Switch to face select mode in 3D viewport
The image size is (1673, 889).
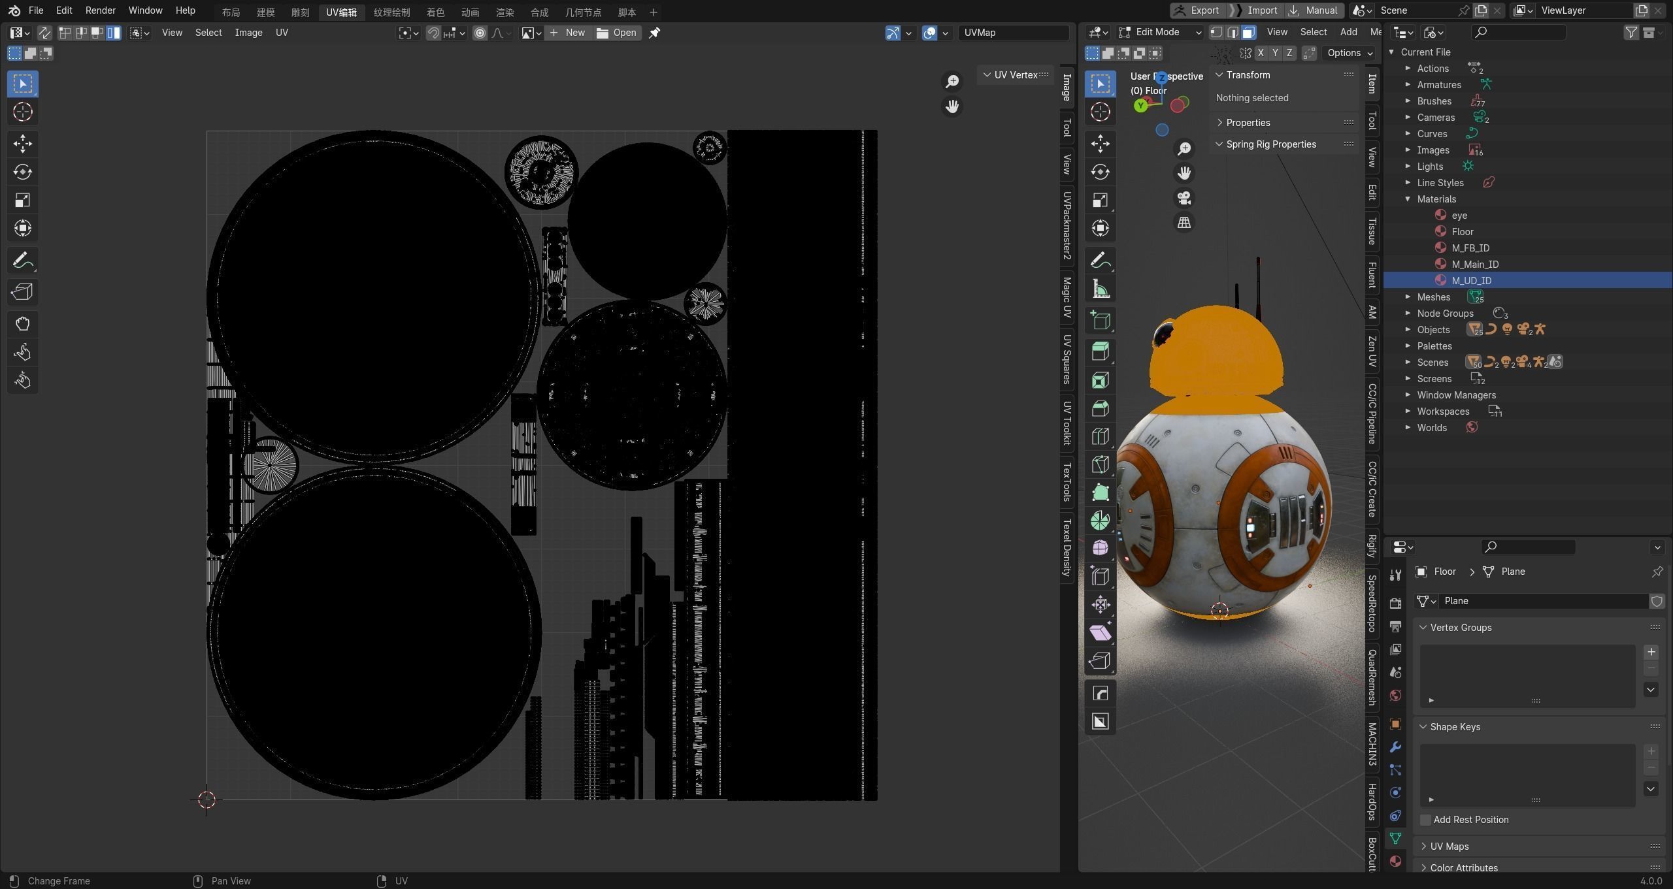(x=1248, y=32)
